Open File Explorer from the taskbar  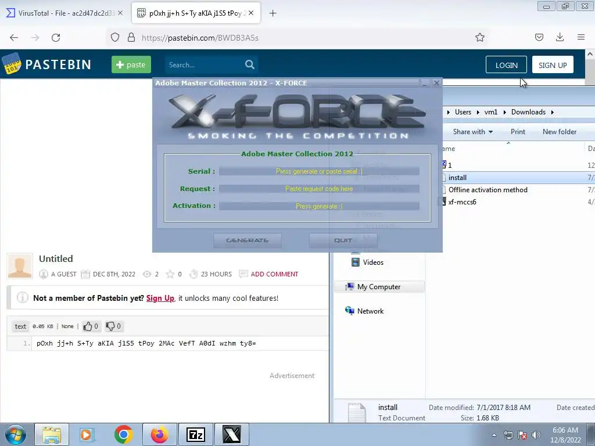click(52, 434)
